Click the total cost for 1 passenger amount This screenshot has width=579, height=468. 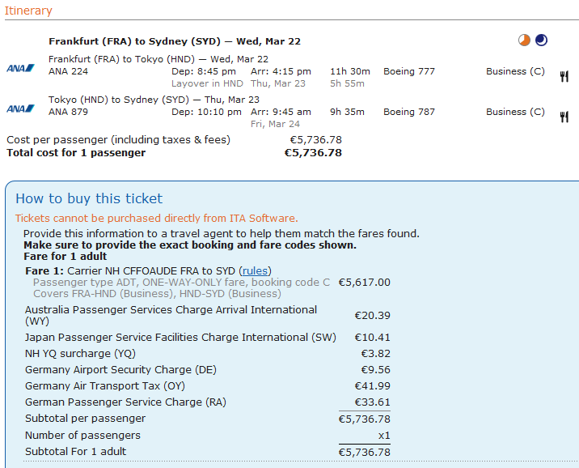313,152
